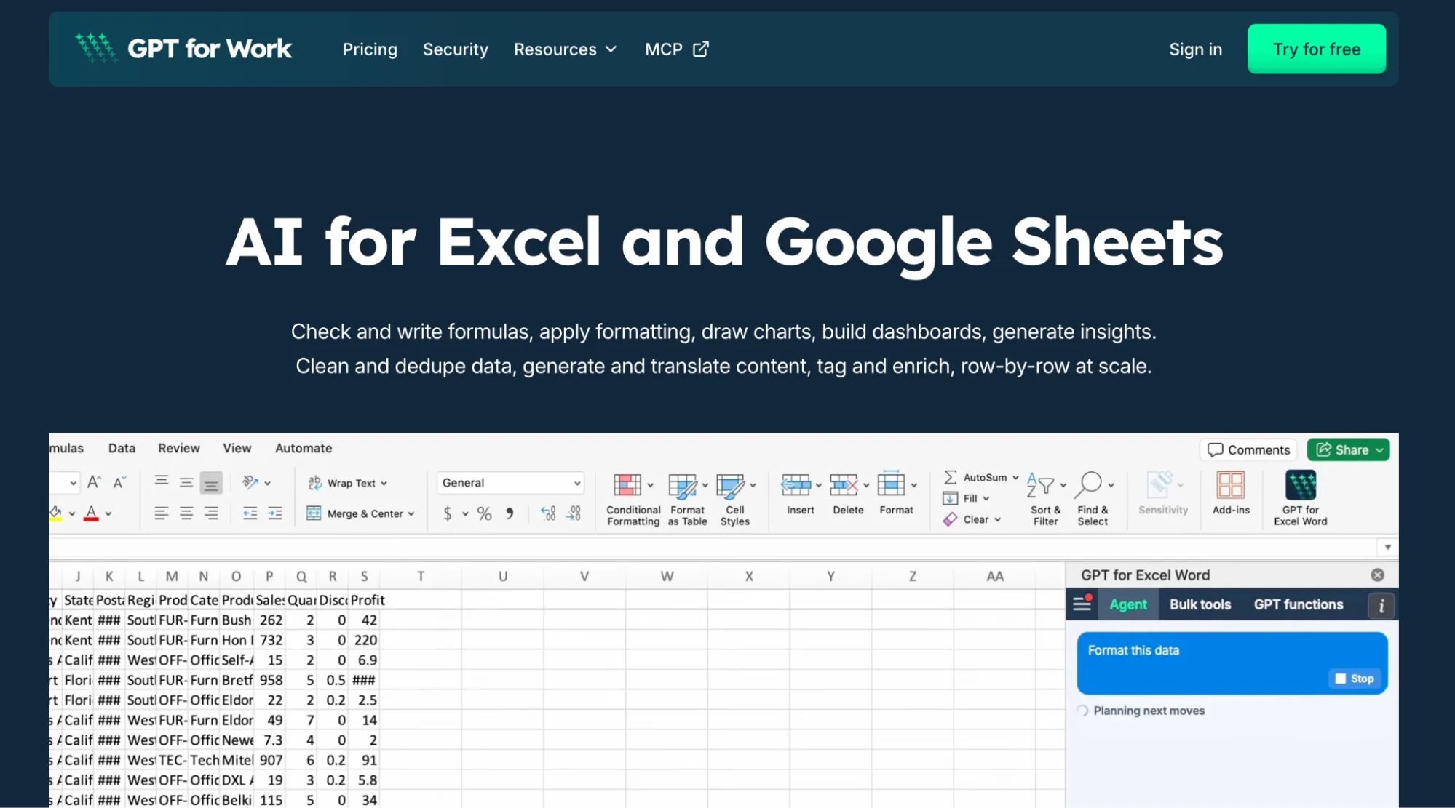The height and width of the screenshot is (808, 1455).
Task: Switch to the Agent tab
Action: (x=1128, y=604)
